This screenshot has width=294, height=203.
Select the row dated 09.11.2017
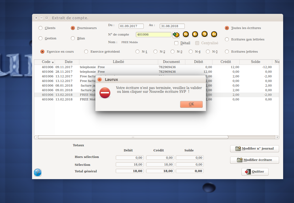[157, 67]
